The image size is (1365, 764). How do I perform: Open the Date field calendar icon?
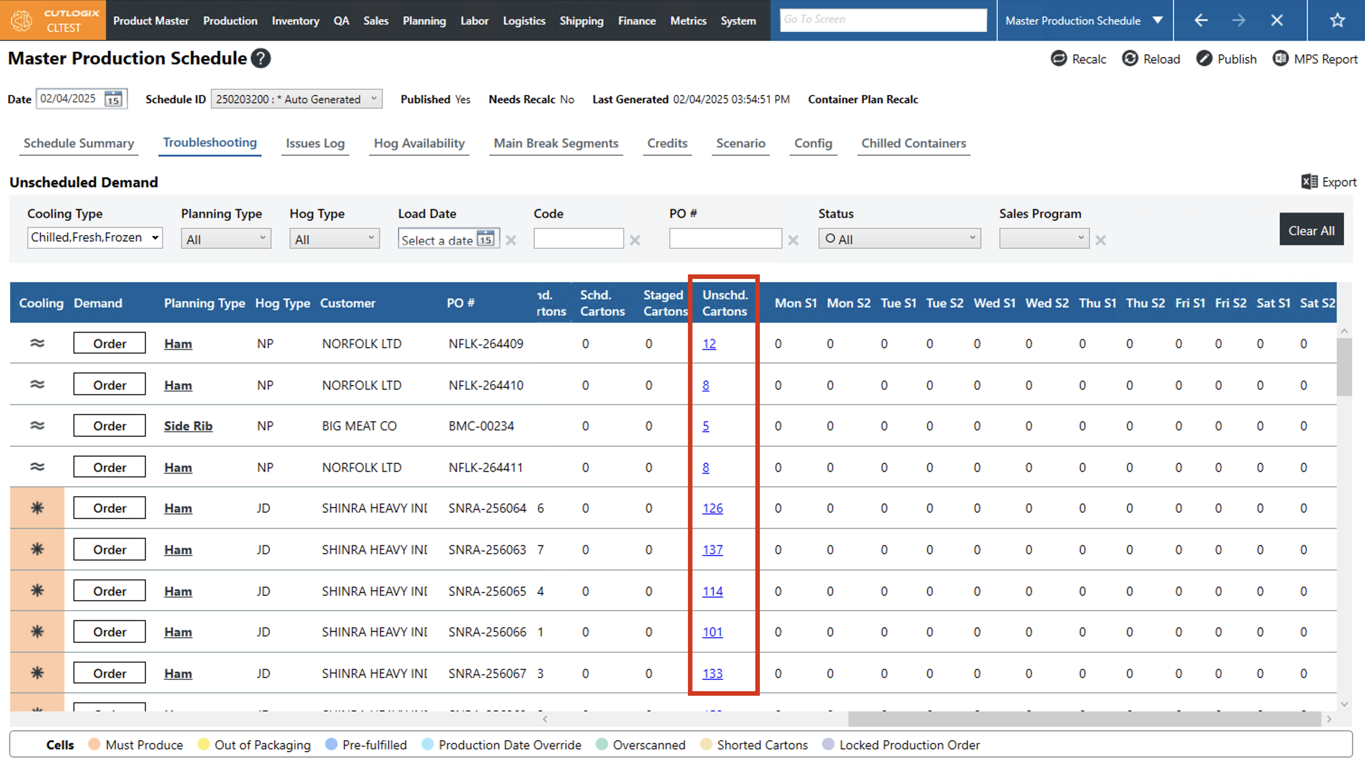114,99
